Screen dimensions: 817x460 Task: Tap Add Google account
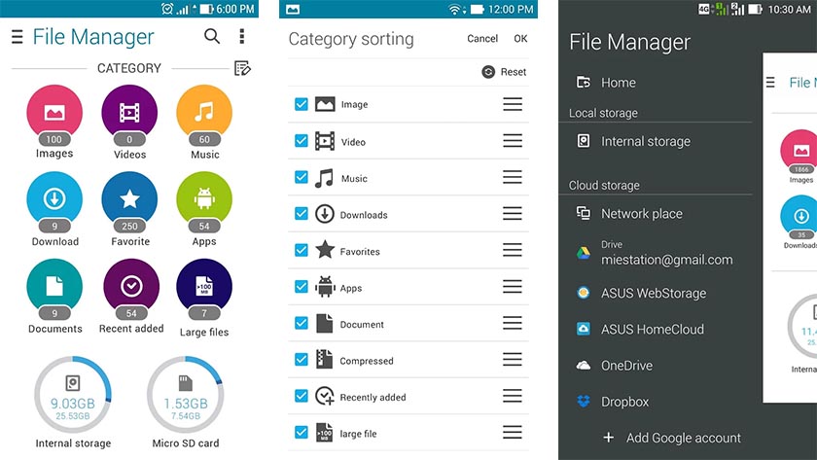click(x=683, y=438)
